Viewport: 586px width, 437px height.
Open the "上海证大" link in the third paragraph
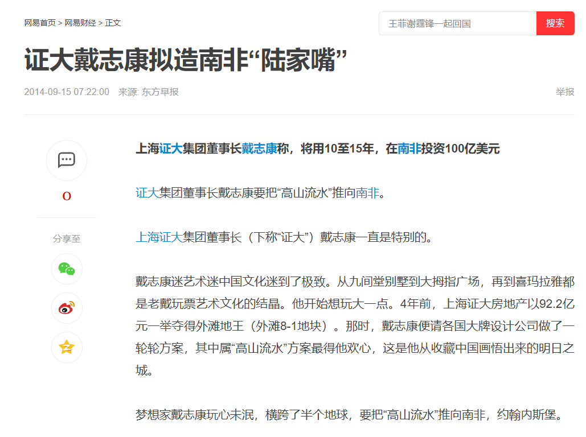pyautogui.click(x=158, y=238)
